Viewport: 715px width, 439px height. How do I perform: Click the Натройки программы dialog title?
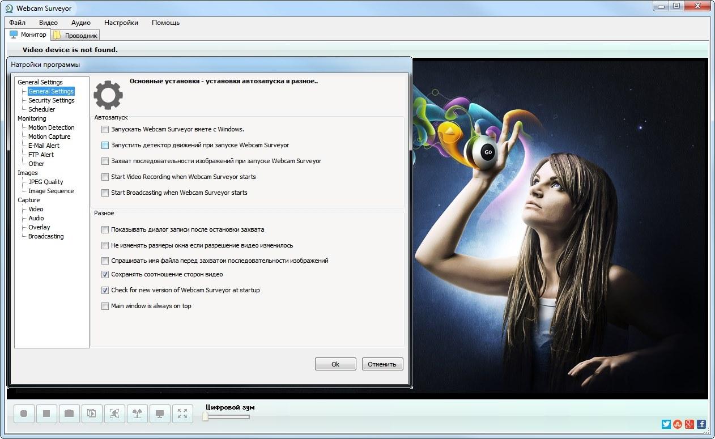click(x=45, y=65)
